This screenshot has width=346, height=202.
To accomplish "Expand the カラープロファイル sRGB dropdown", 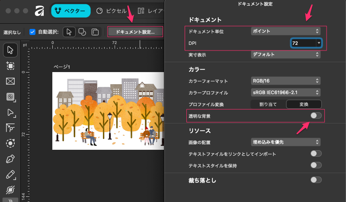I will click(x=285, y=92).
